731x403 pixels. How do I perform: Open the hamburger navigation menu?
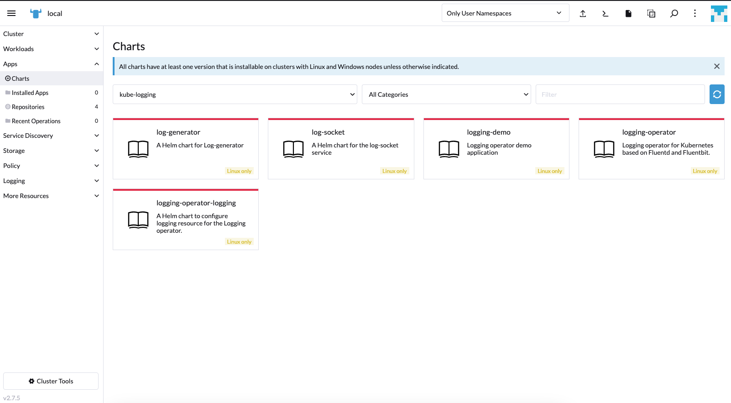(x=11, y=13)
